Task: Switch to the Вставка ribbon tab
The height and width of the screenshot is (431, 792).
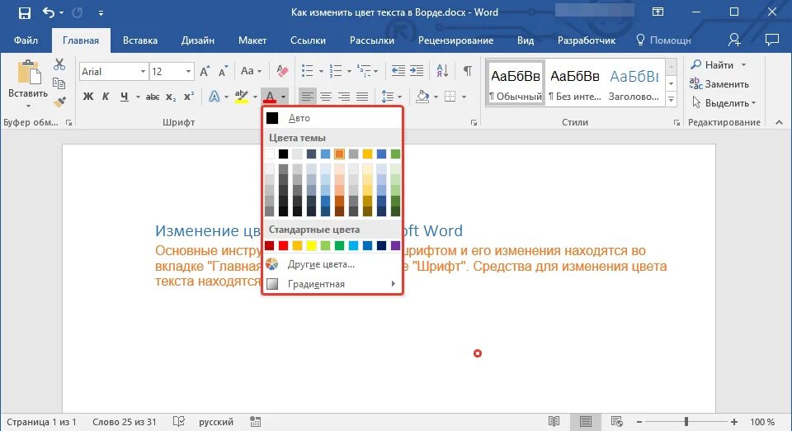Action: pyautogui.click(x=140, y=40)
